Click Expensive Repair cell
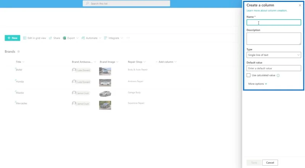The image size is (305, 168). [136, 103]
